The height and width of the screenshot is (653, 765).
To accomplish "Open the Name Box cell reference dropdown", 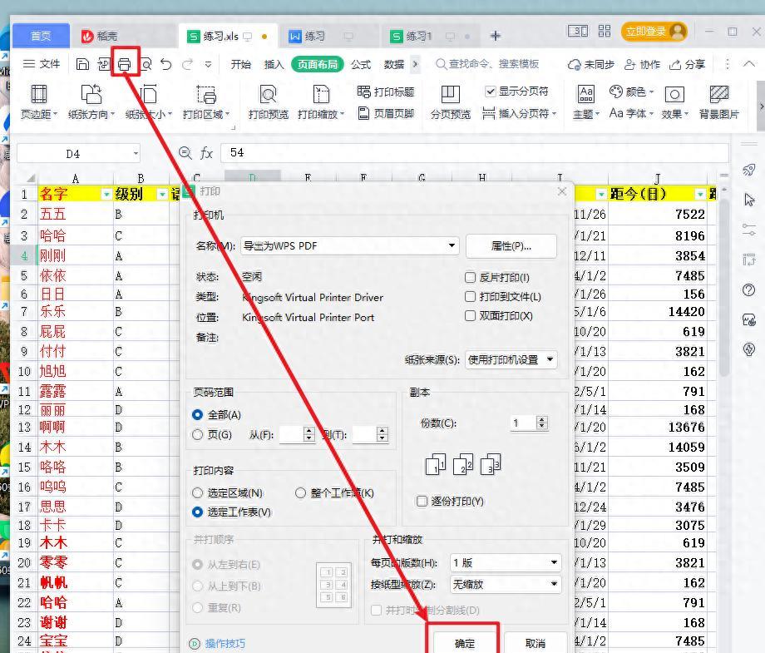I will pos(136,154).
